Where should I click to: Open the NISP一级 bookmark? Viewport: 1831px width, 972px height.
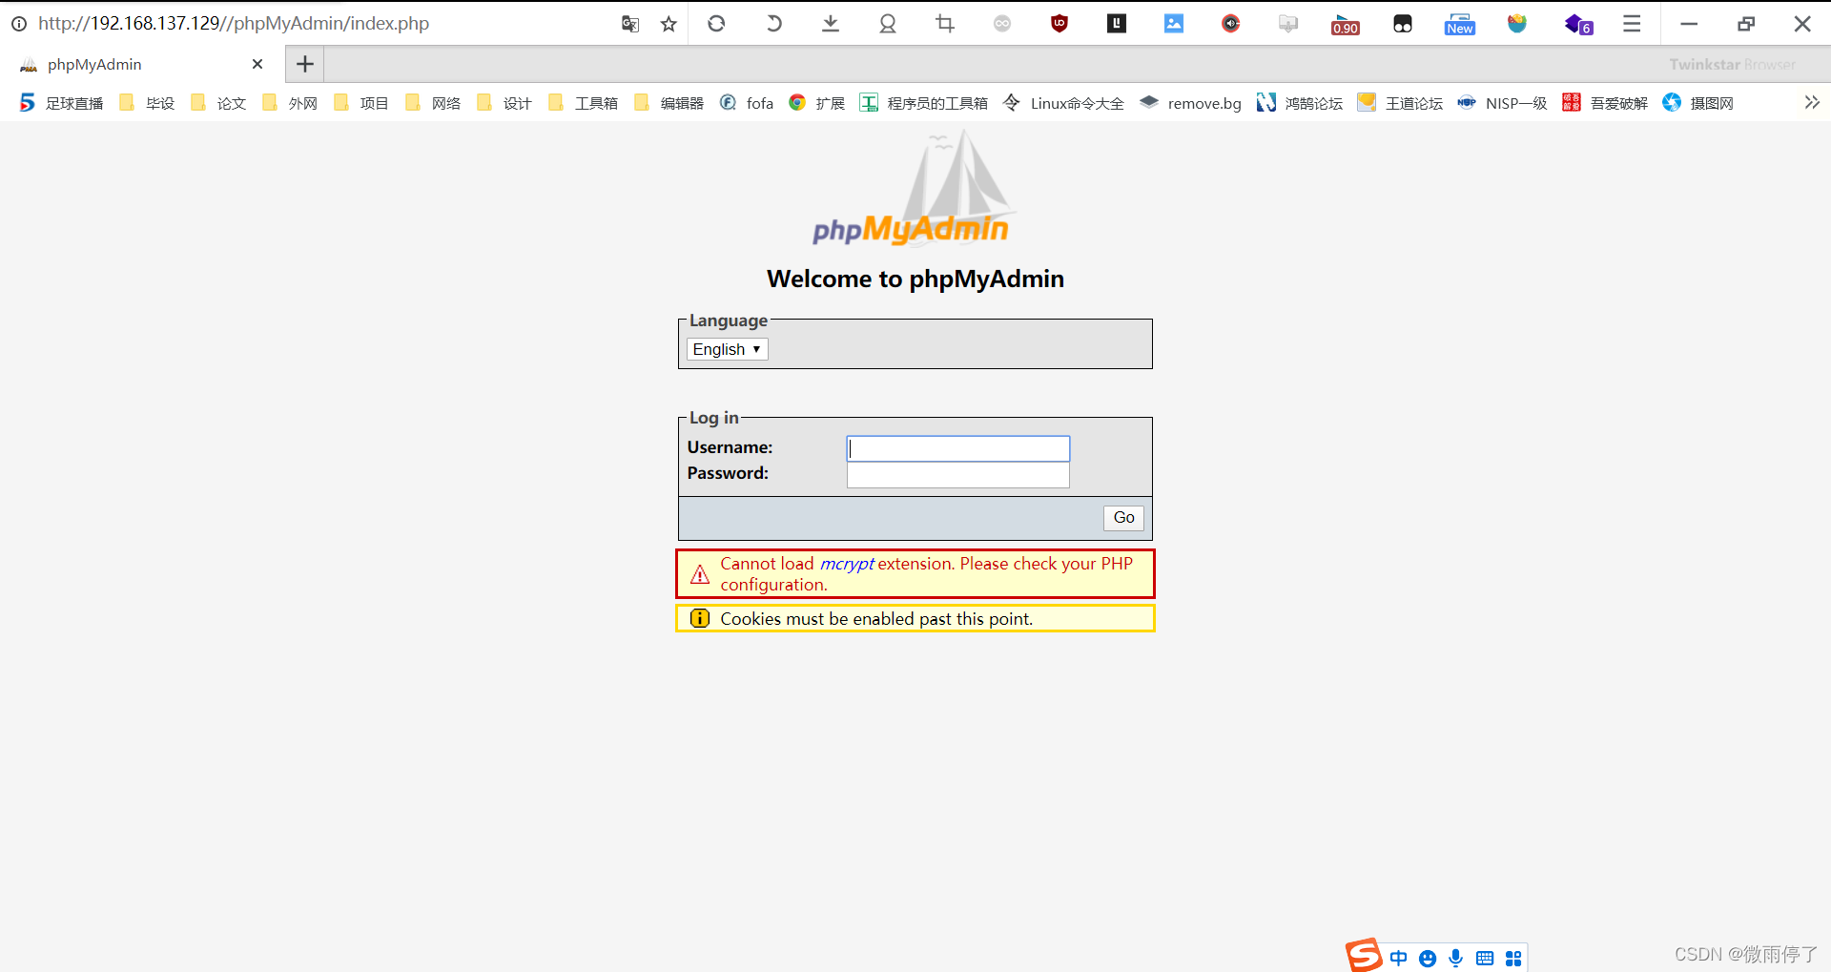[x=1503, y=103]
